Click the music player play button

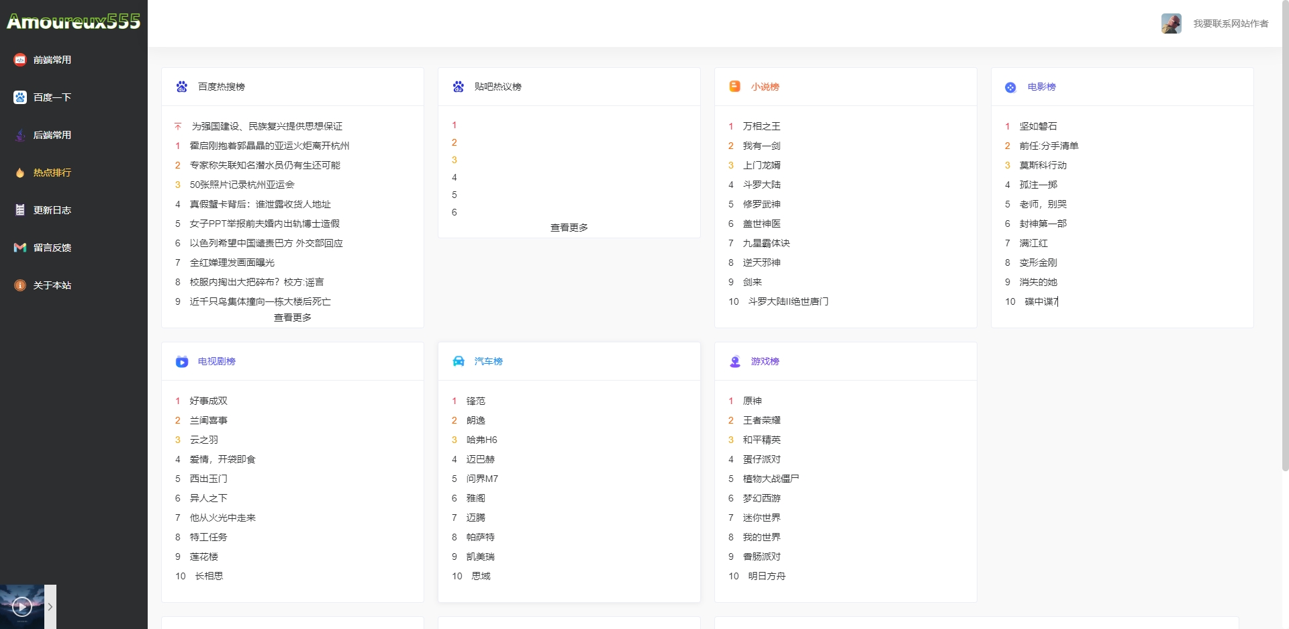(x=22, y=607)
